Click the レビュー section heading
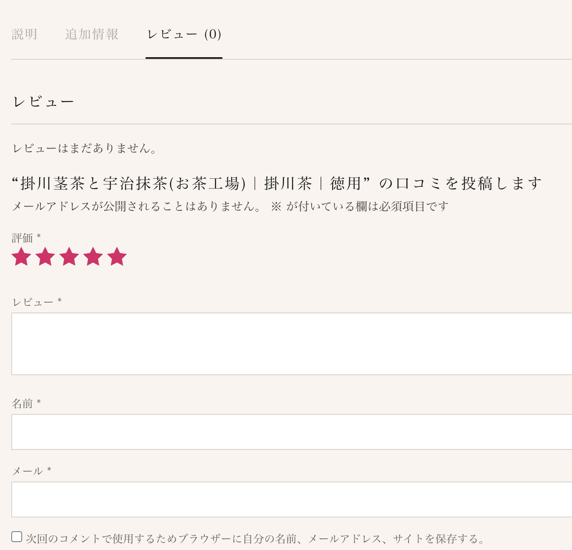 43,102
